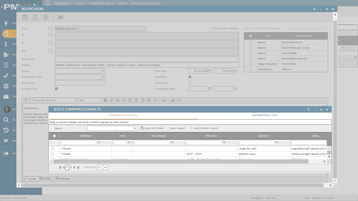Expand the Specs dropdown
The image size is (358, 201).
click(x=135, y=128)
